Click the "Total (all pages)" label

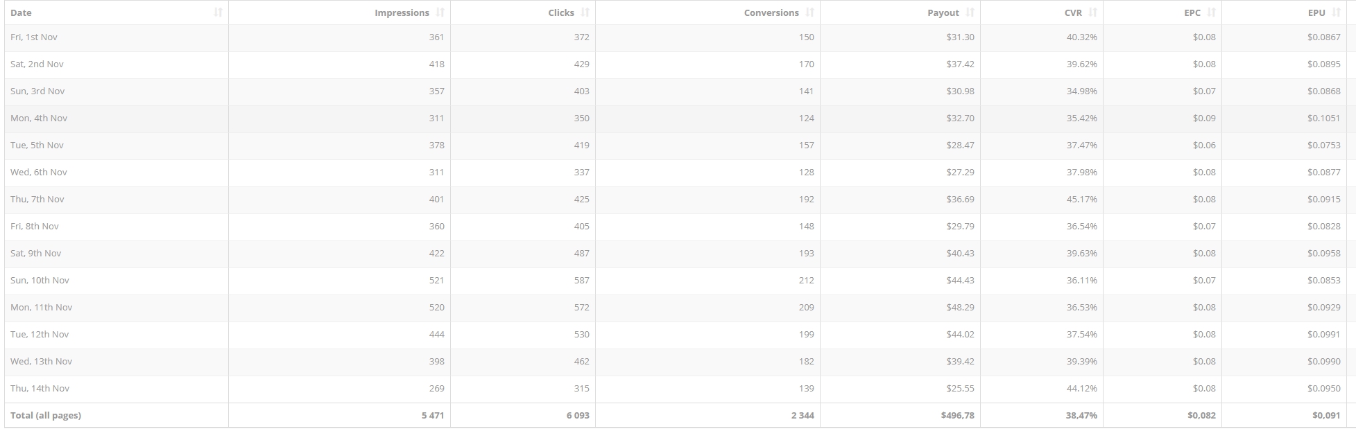click(x=46, y=416)
